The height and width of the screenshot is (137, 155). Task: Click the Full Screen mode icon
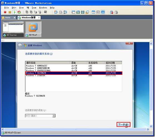pyautogui.click(x=83, y=12)
